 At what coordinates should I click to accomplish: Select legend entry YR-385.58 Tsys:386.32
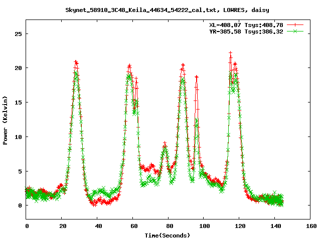click(246, 31)
